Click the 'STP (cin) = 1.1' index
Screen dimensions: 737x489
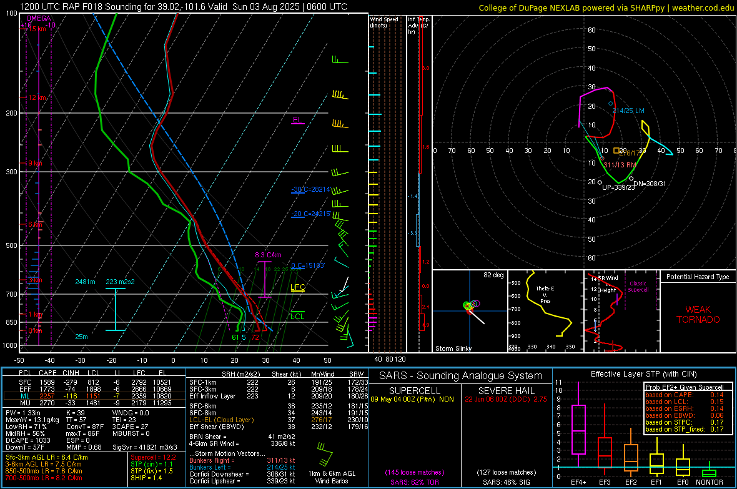(152, 464)
